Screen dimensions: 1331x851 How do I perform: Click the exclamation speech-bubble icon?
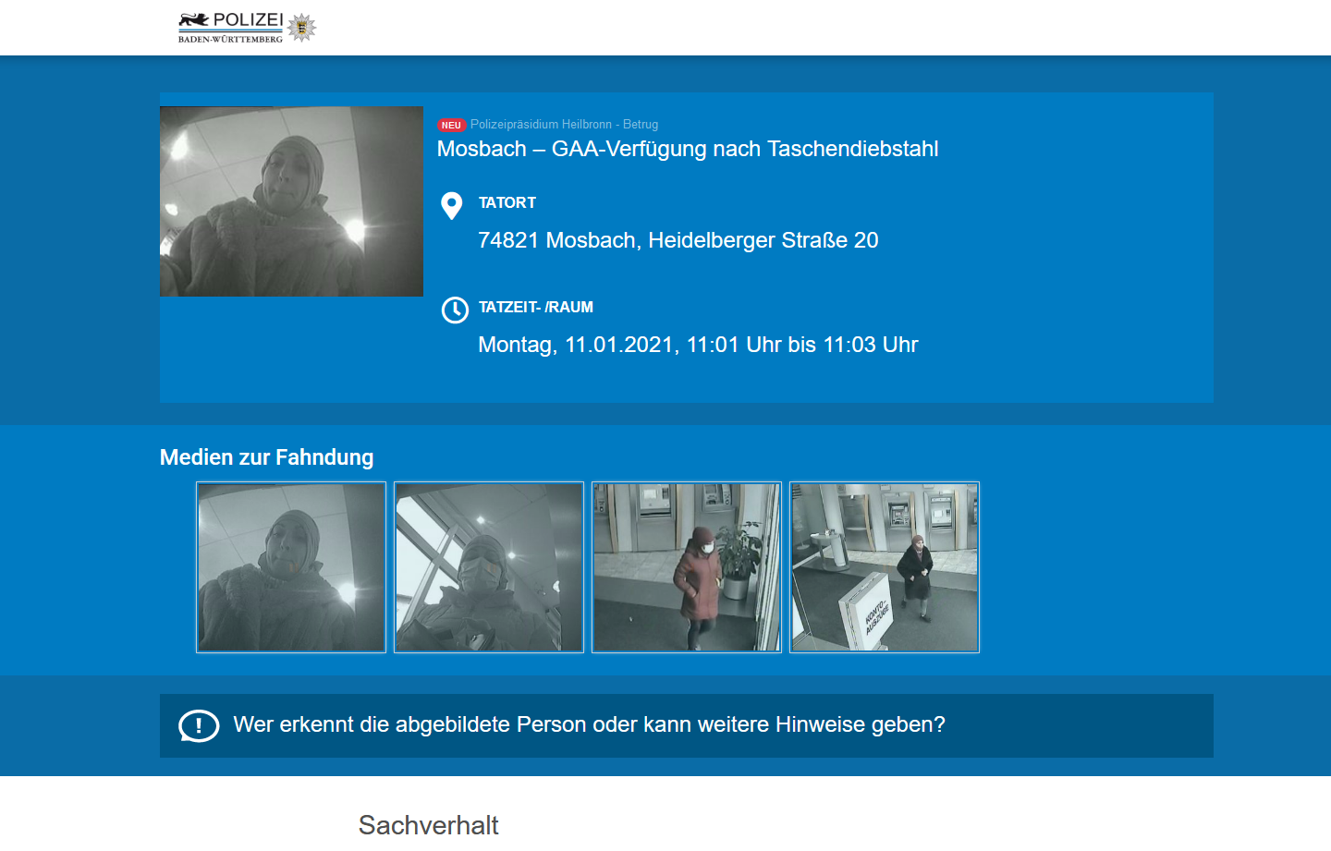[199, 726]
